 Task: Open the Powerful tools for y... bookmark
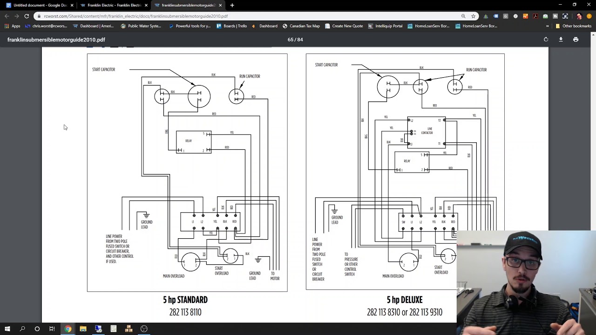point(190,26)
